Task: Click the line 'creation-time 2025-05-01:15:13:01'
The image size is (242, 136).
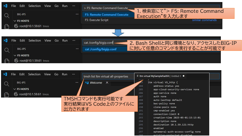Action: (177, 118)
